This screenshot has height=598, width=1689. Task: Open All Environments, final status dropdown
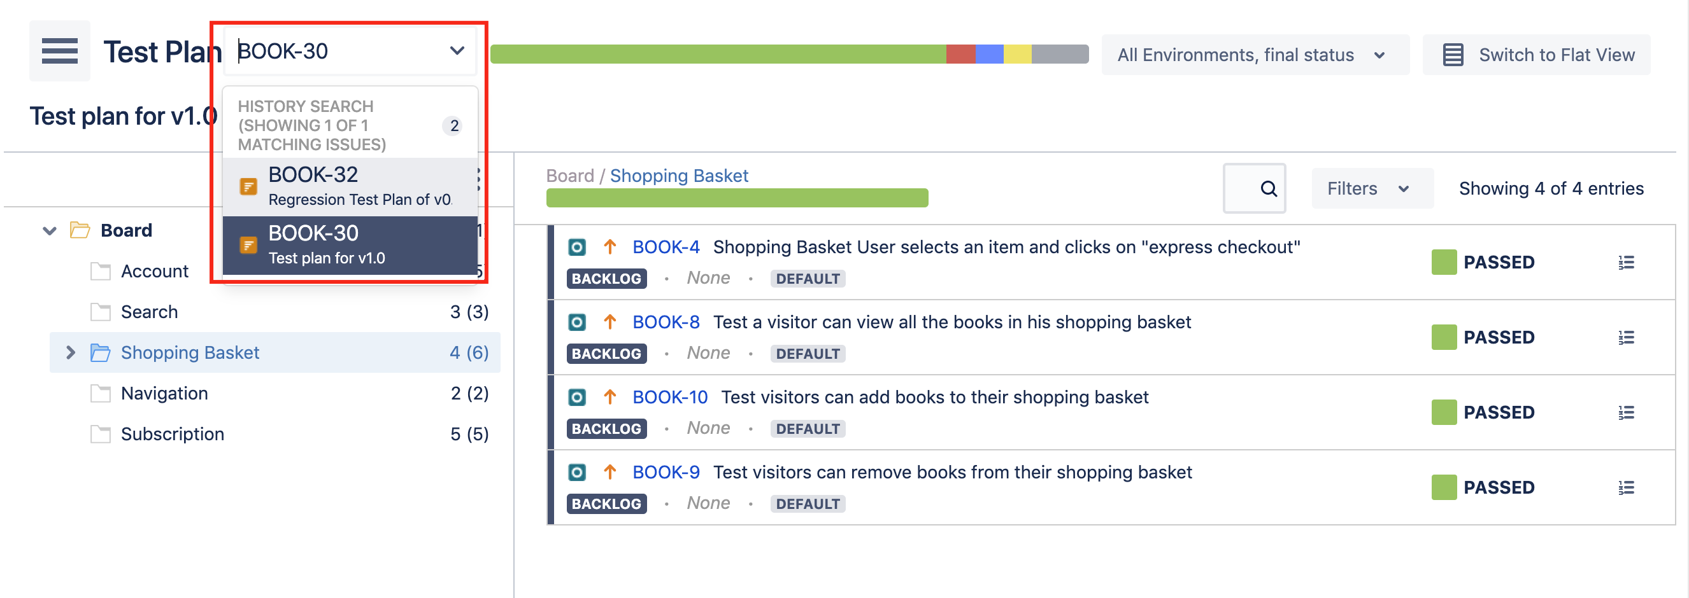1254,55
